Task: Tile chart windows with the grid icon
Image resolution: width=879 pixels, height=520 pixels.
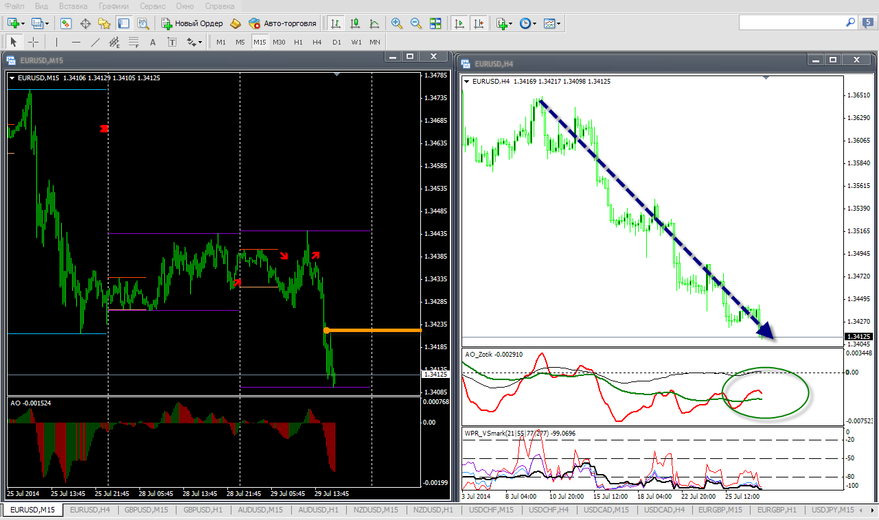Action: (x=435, y=23)
